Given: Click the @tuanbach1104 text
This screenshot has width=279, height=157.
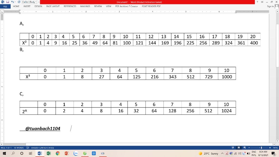Looking at the screenshot, I should (x=43, y=129).
